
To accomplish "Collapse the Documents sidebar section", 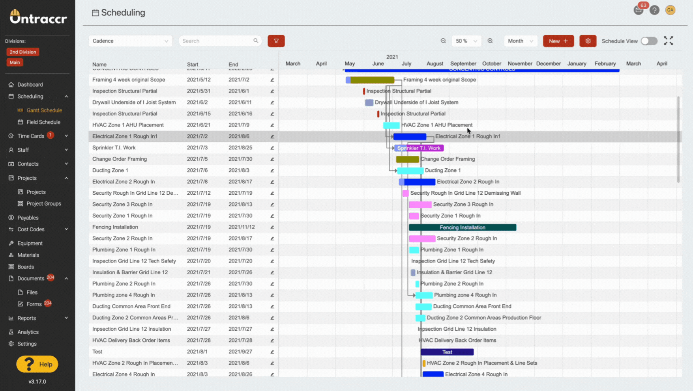I will pyautogui.click(x=66, y=278).
